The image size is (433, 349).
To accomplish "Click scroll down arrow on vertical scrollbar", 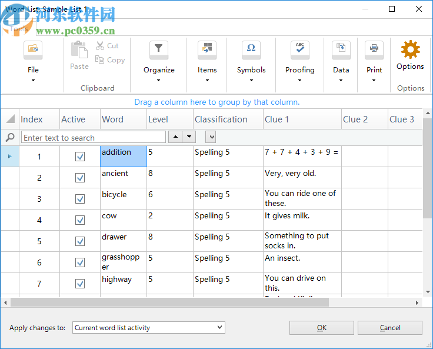I will pyautogui.click(x=428, y=292).
